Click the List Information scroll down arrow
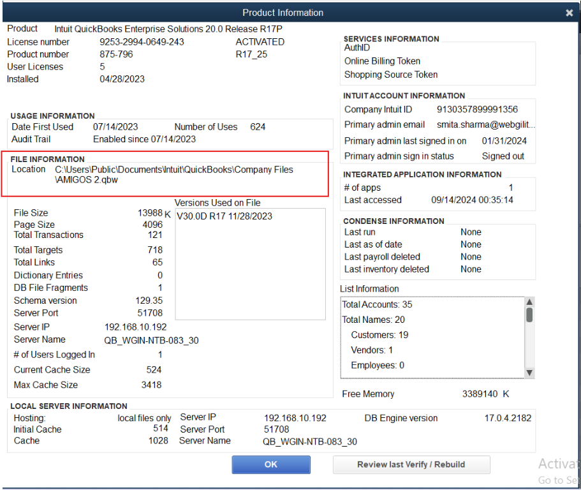Viewport: 581px width, 490px height. tap(529, 373)
